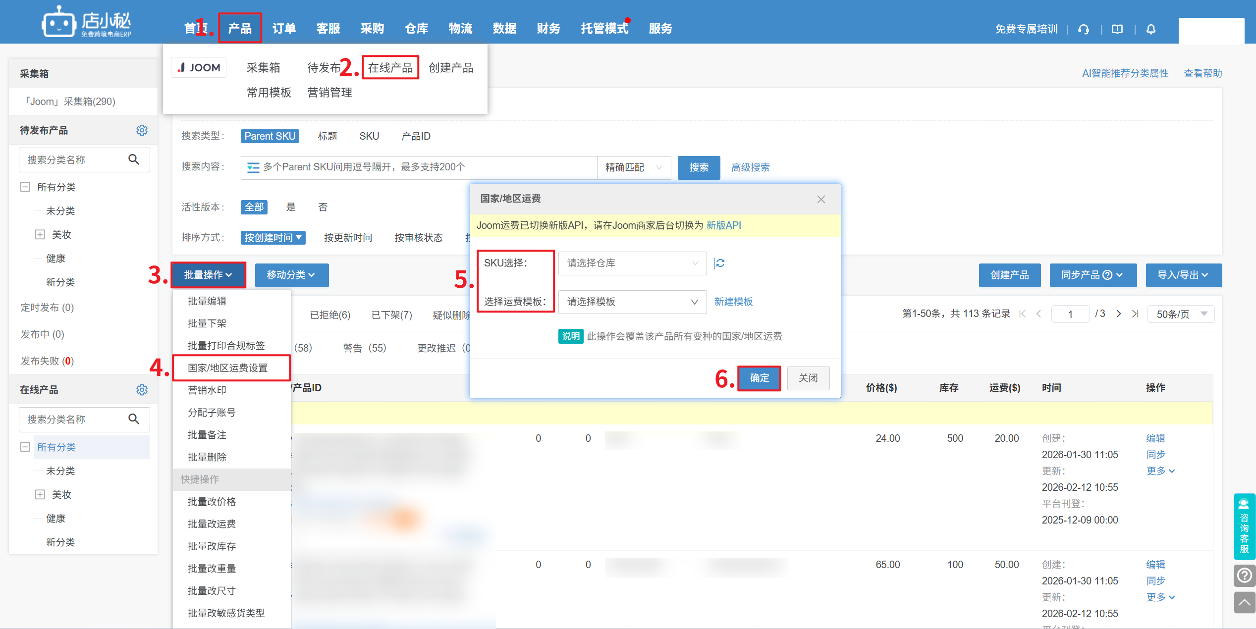Viewport: 1256px width, 629px height.
Task: Sort results by 按更新时间
Action: (348, 238)
